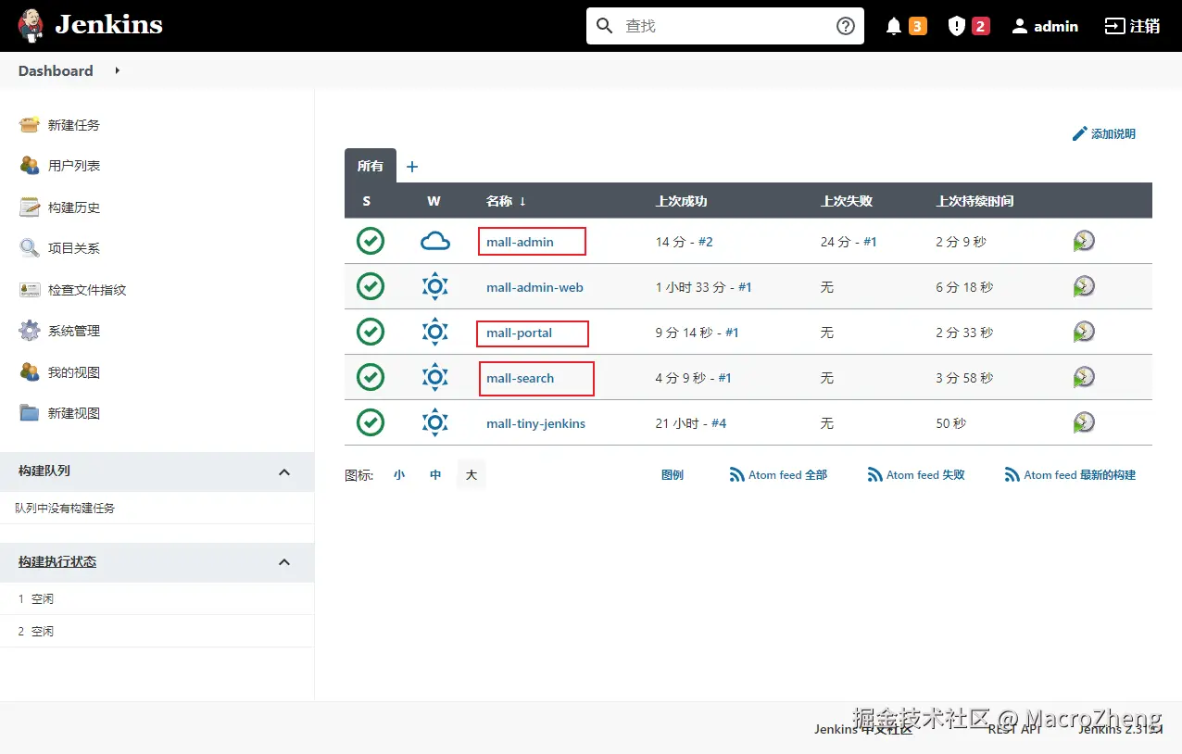The width and height of the screenshot is (1182, 754).
Task: Open mall-admin last successful build #2
Action: point(705,242)
